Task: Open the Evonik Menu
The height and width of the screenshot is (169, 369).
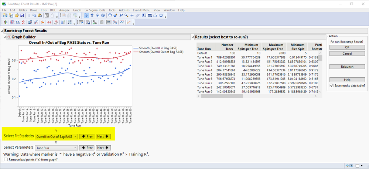Action: click(x=141, y=10)
